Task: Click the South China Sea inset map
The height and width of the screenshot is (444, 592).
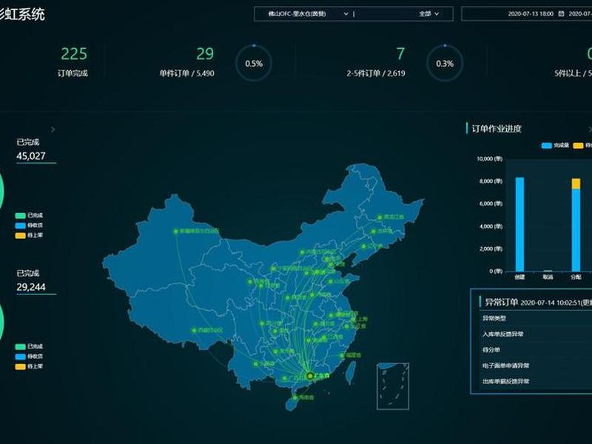Action: coord(393,386)
